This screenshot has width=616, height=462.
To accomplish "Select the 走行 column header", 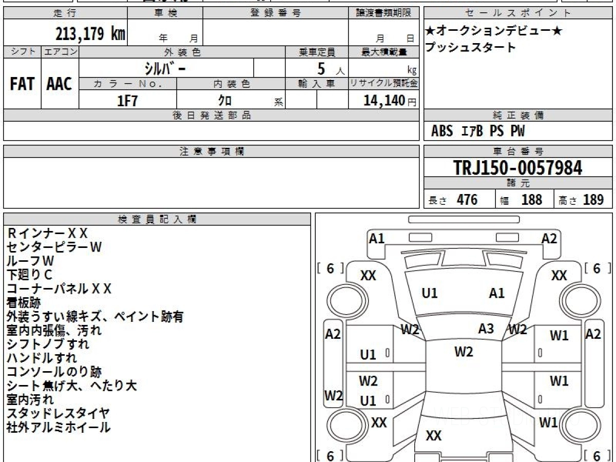I will click(65, 13).
